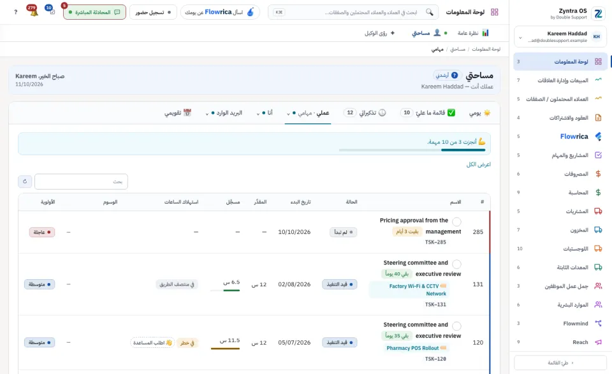Viewport: 612px width, 374px height.
Task: Click the اطلب المساعدة button on task 120
Action: [x=152, y=343]
